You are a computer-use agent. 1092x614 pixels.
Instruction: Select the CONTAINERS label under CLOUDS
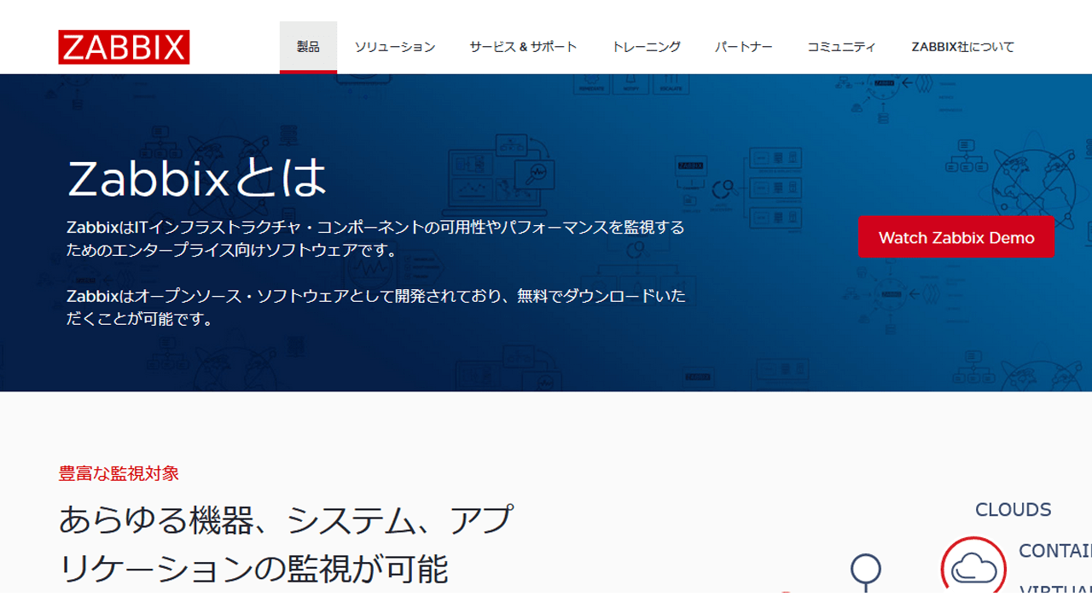click(x=1054, y=551)
